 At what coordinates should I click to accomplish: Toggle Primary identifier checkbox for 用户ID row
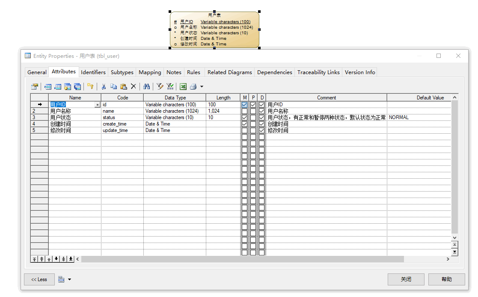tap(253, 105)
